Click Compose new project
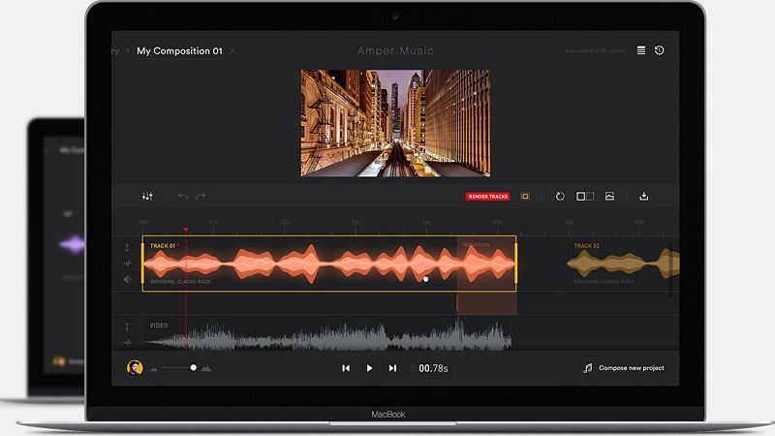Image resolution: width=775 pixels, height=436 pixels. [632, 368]
